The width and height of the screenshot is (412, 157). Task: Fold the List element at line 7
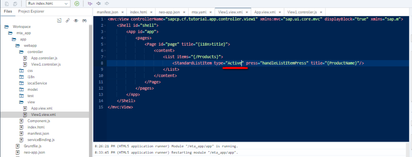[105, 57]
